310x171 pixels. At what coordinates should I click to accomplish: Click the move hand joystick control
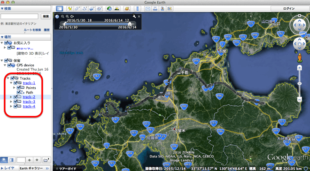point(300,43)
